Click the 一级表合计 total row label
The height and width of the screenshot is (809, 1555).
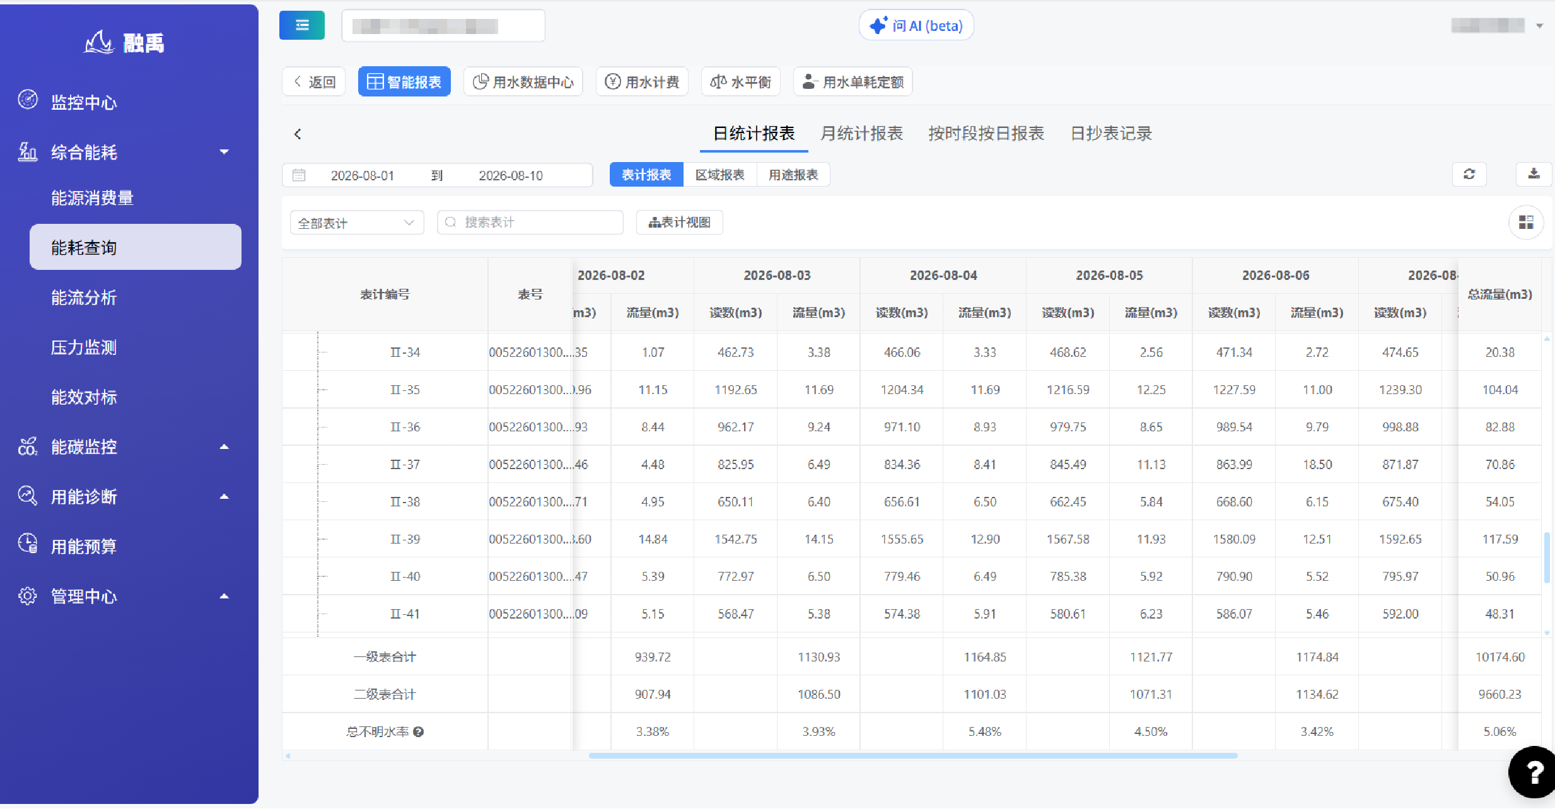pyautogui.click(x=385, y=657)
